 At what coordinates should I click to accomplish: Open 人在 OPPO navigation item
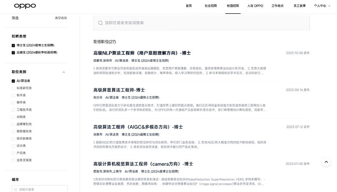255,6
